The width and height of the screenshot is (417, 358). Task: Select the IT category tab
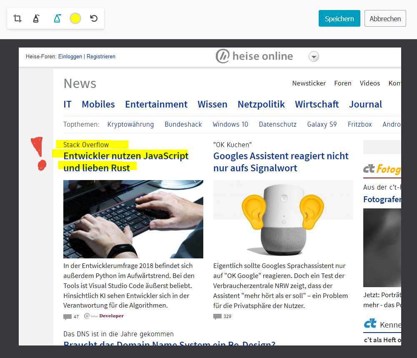pos(67,104)
